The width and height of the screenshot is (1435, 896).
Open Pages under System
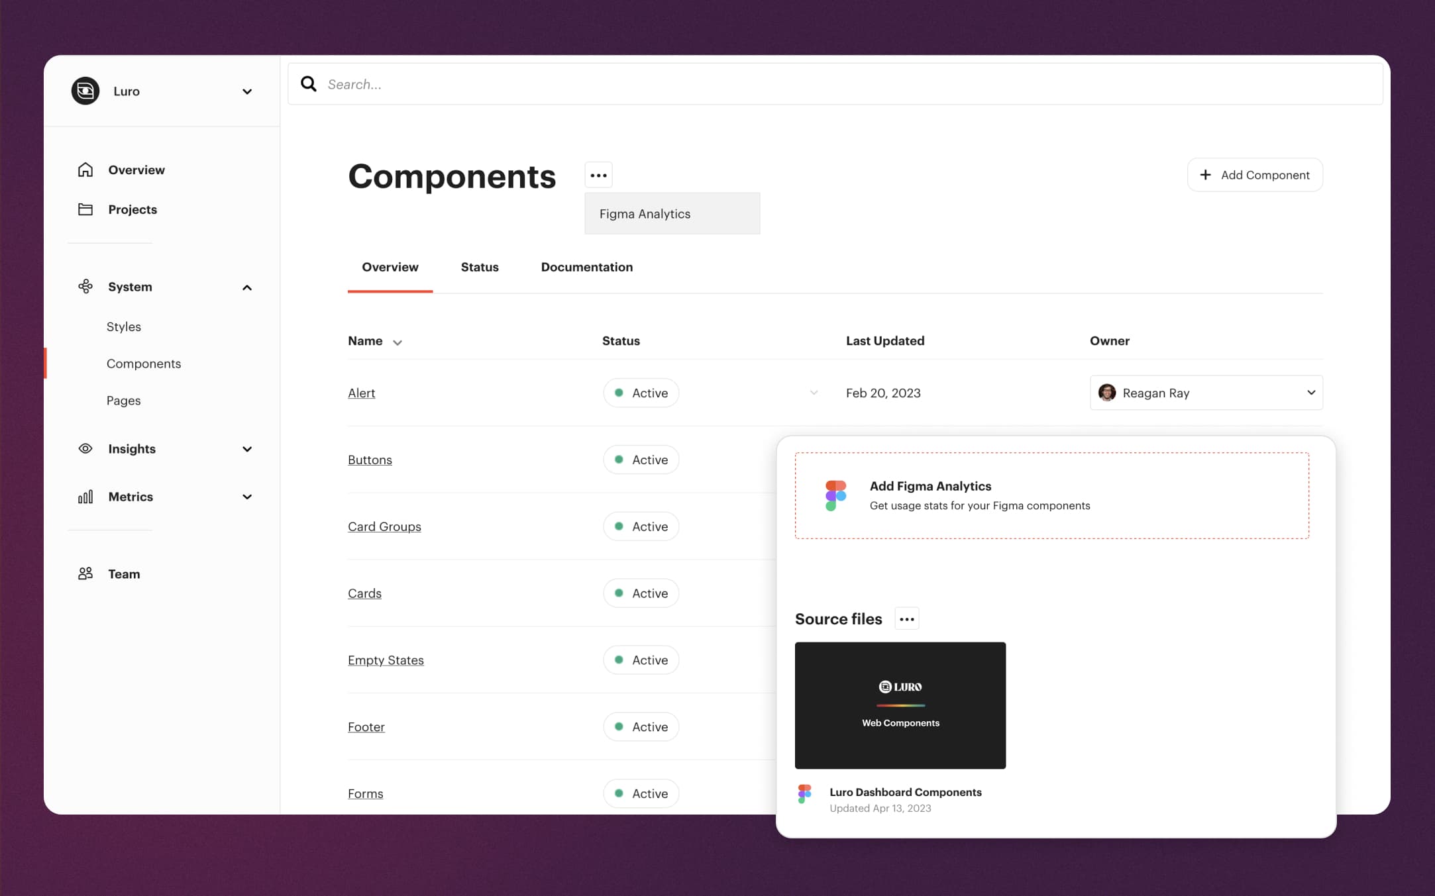coord(124,401)
